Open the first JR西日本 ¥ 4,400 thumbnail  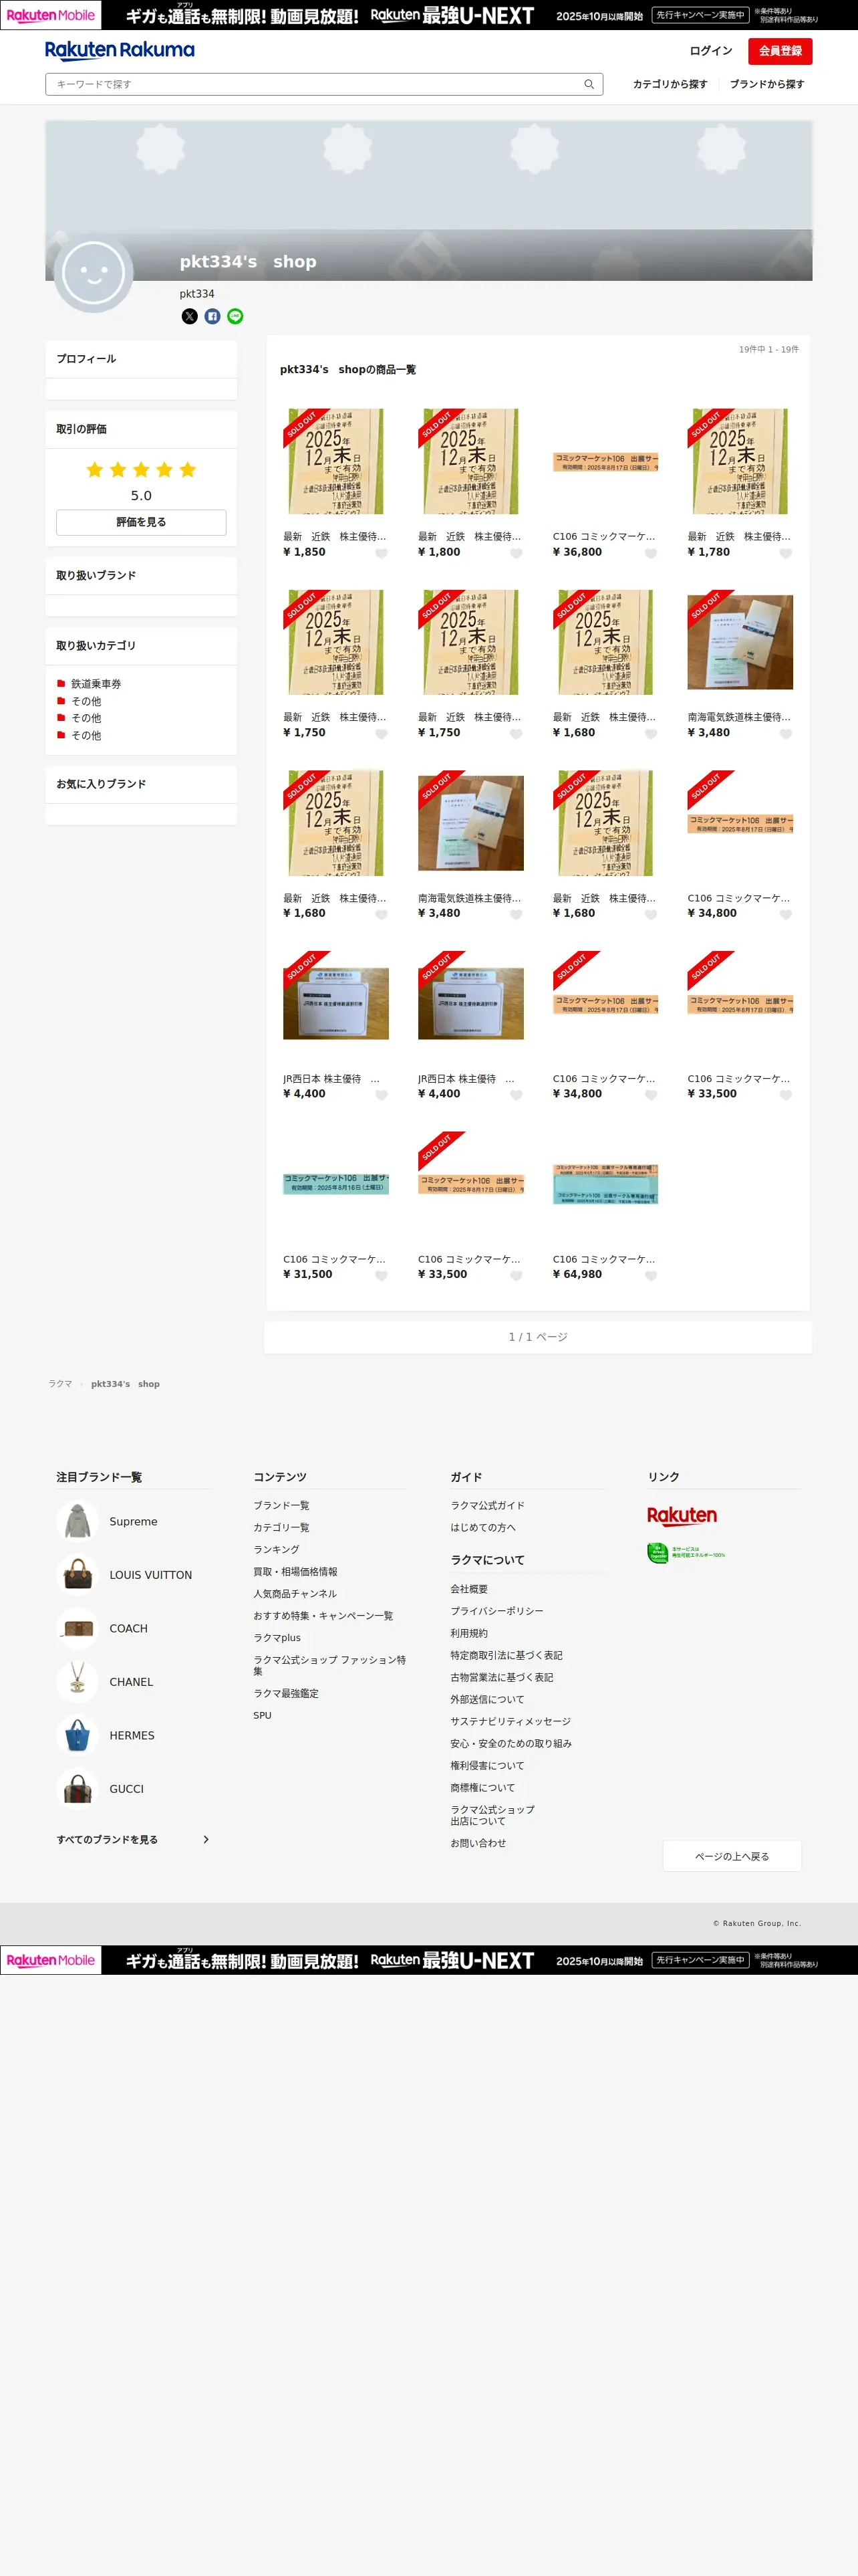(x=335, y=1003)
